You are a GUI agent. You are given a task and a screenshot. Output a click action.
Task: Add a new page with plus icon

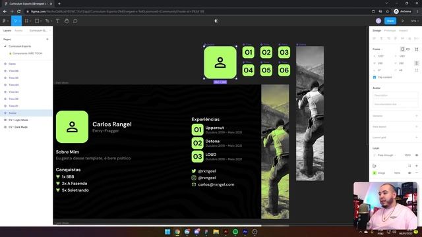(x=47, y=39)
